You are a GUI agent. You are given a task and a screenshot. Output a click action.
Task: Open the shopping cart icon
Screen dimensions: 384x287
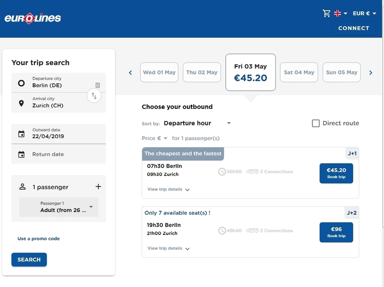[326, 14]
